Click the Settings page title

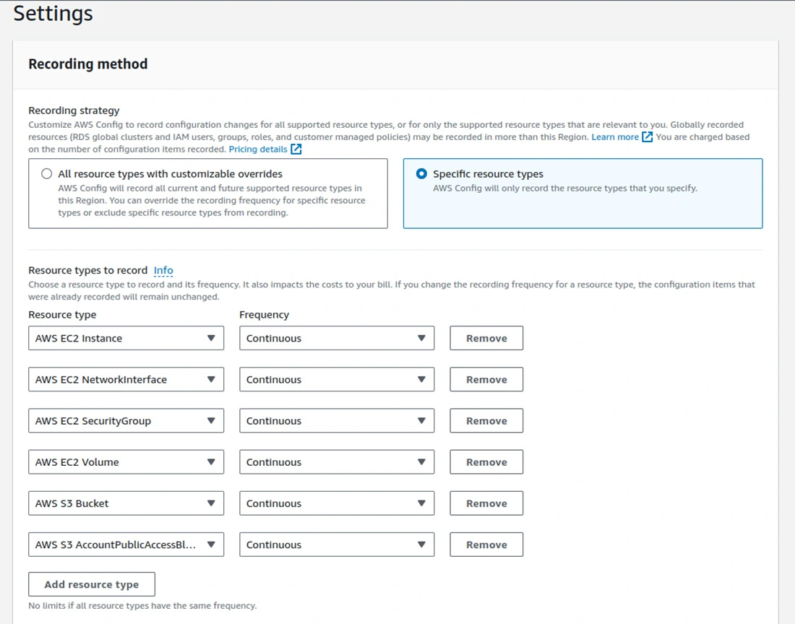53,13
